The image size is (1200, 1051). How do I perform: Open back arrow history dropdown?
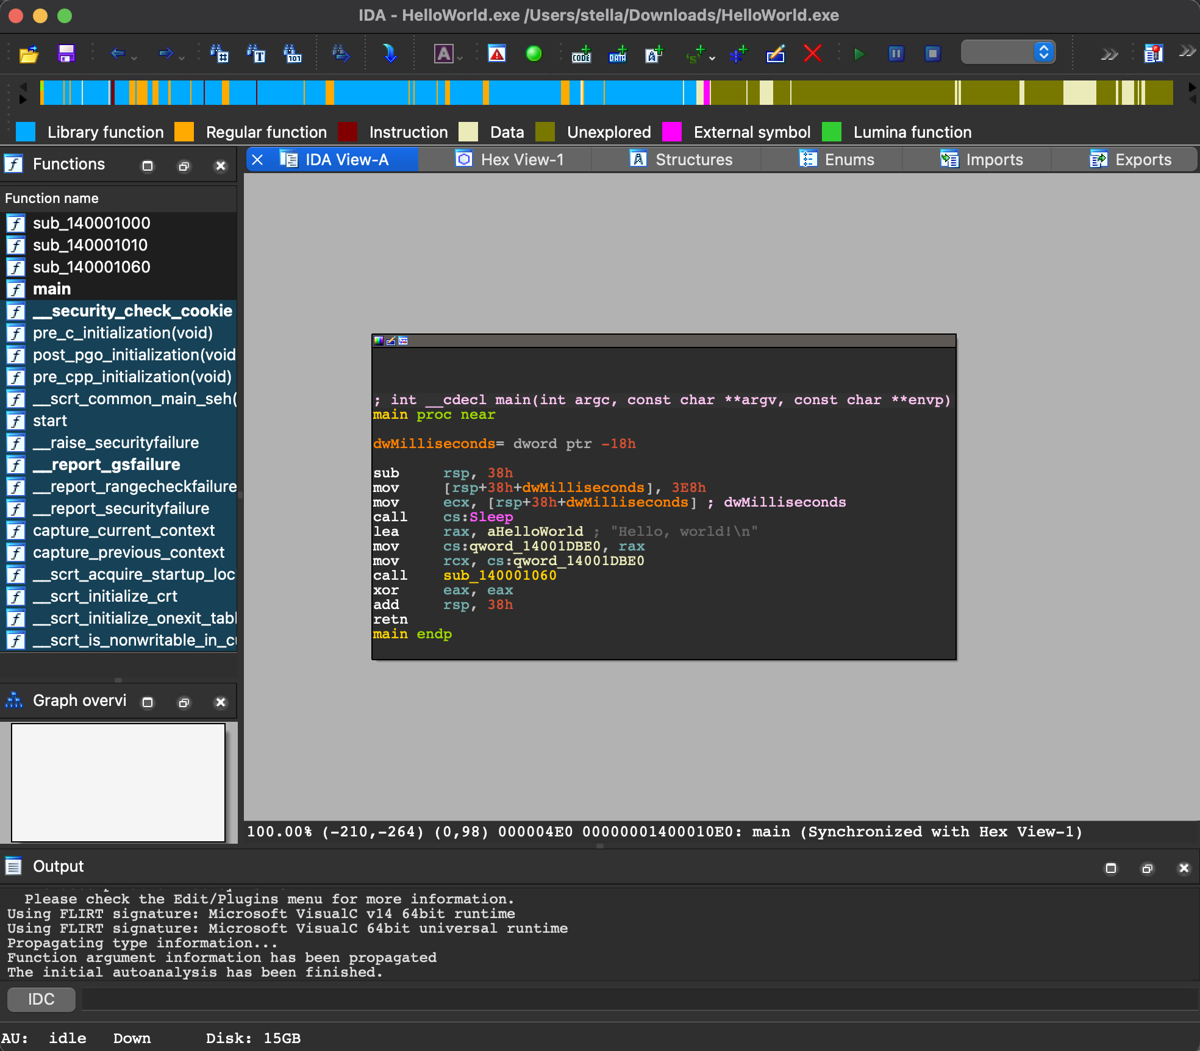point(134,58)
